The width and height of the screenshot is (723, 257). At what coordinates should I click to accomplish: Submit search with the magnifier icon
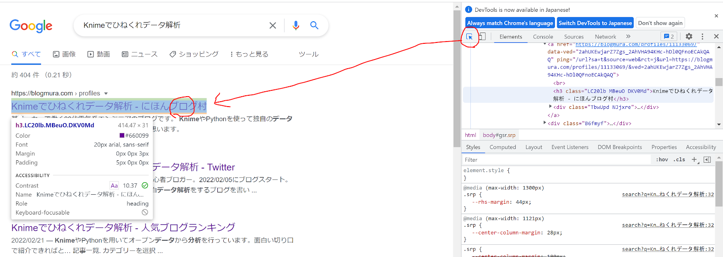(315, 25)
